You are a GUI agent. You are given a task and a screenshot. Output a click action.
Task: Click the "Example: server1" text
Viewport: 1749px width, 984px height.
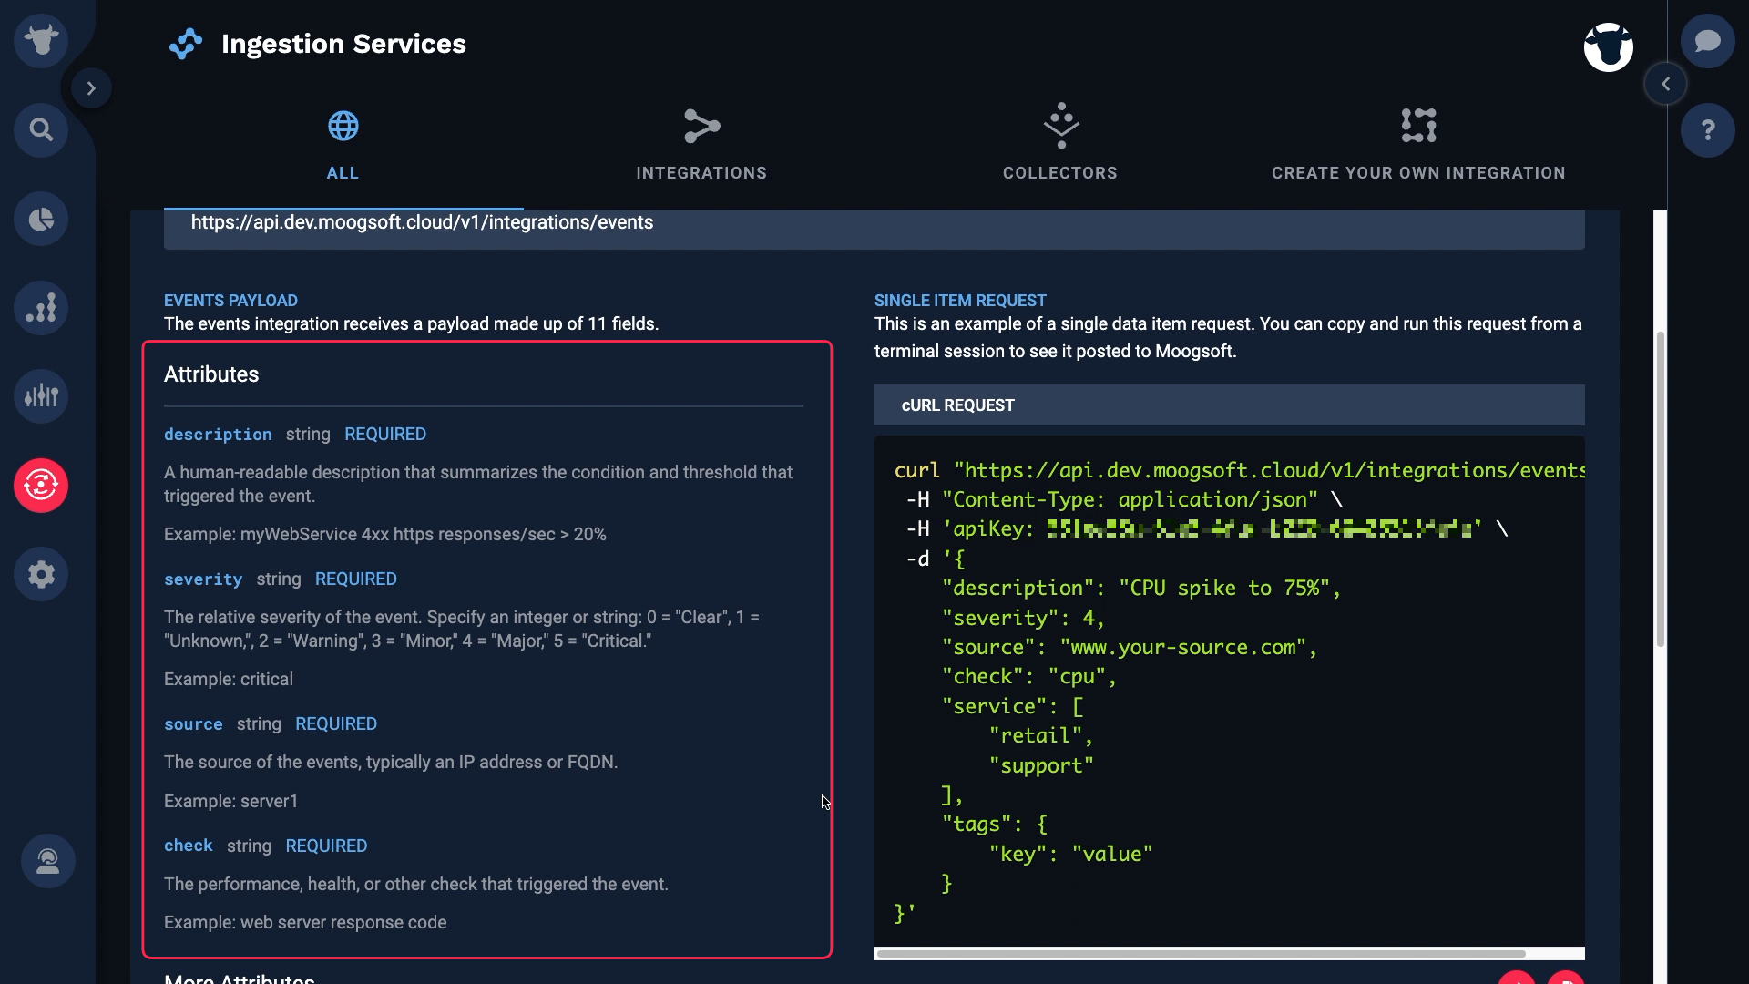pyautogui.click(x=231, y=802)
